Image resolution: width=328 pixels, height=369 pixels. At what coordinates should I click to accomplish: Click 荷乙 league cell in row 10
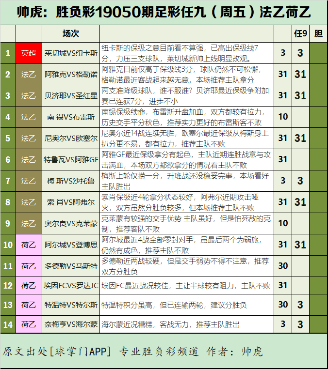[x=29, y=245]
